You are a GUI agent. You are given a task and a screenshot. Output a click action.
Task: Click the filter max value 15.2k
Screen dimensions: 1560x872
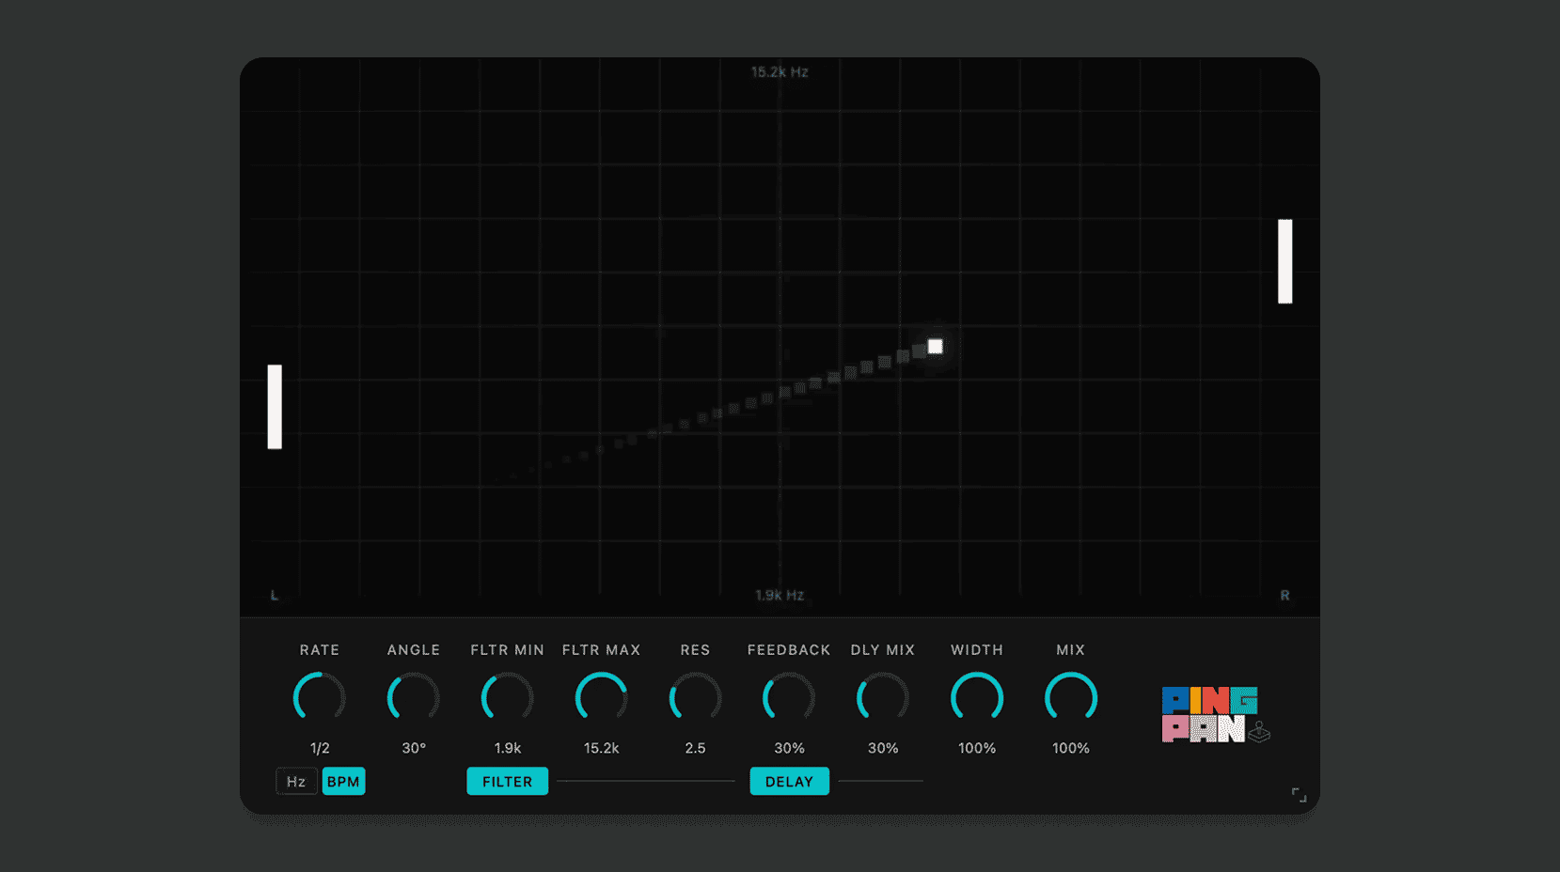pos(602,748)
